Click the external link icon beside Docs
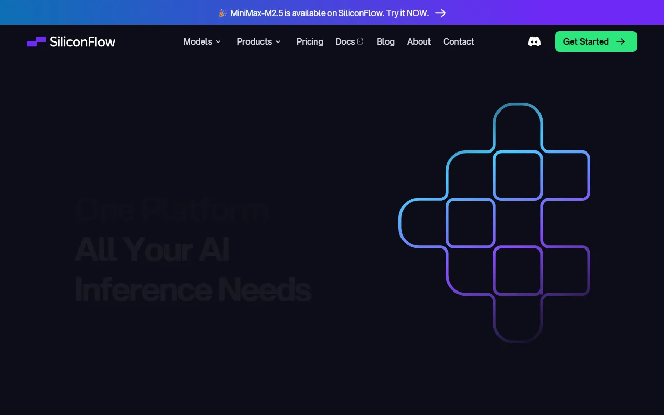The image size is (664, 415). pos(361,41)
